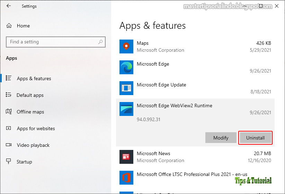Click the Edge WebView2 Runtime icon
Screen dimensions: 285x194
pyautogui.click(x=126, y=109)
